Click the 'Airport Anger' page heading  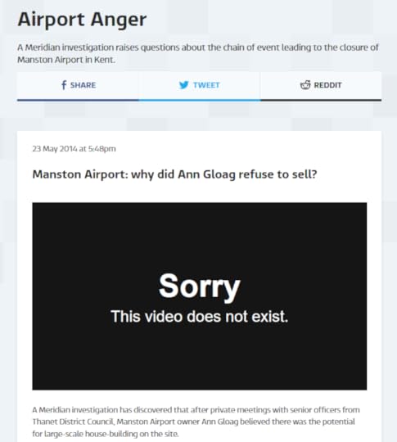(82, 20)
